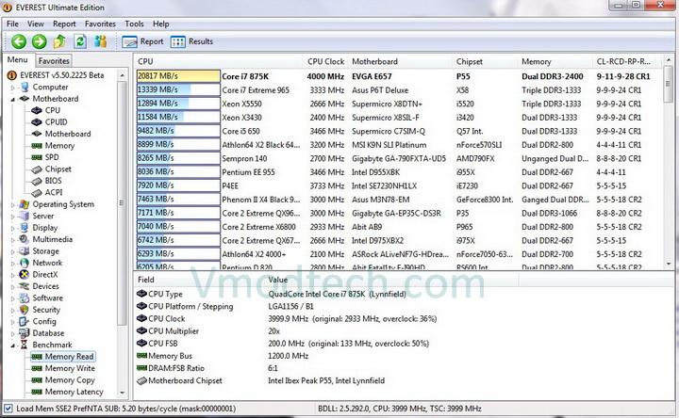Expand the Display tree branch
Image resolution: width=679 pixels, height=418 pixels.
pyautogui.click(x=12, y=228)
